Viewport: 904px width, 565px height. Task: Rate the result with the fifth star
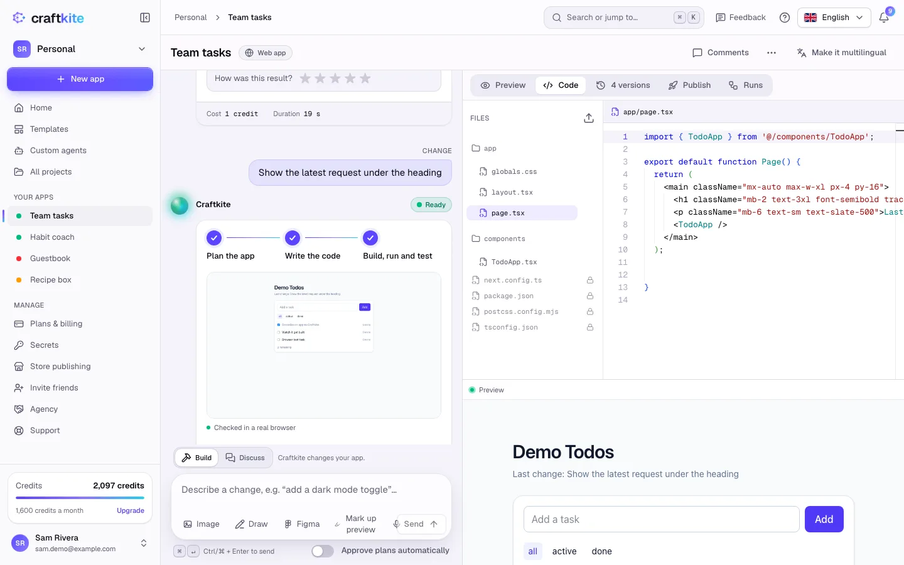pyautogui.click(x=365, y=78)
